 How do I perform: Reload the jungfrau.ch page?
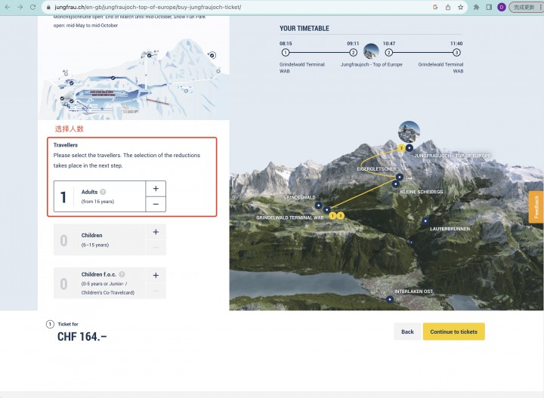click(32, 7)
